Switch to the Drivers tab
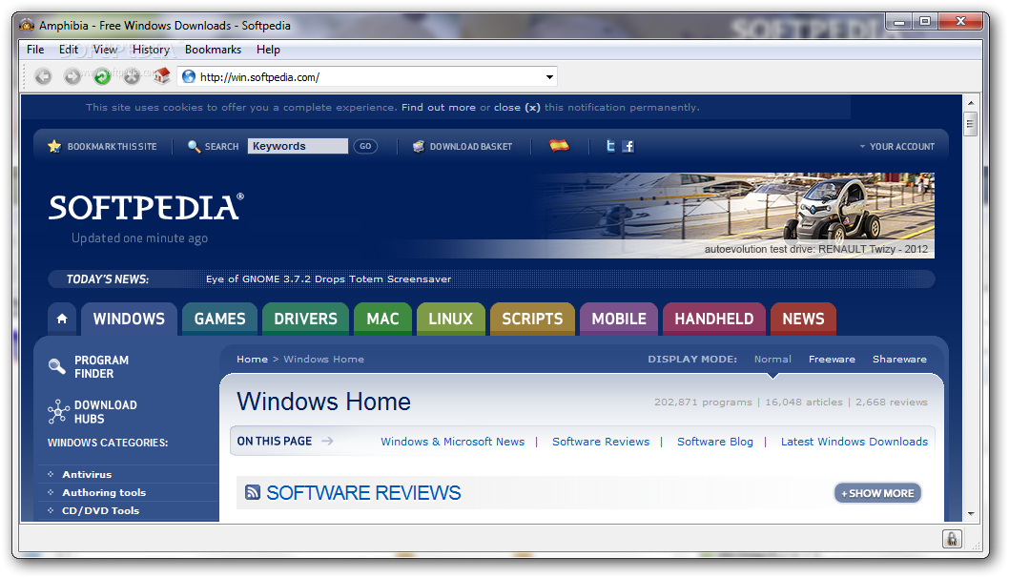Image resolution: width=1009 pixels, height=578 pixels. (x=305, y=319)
